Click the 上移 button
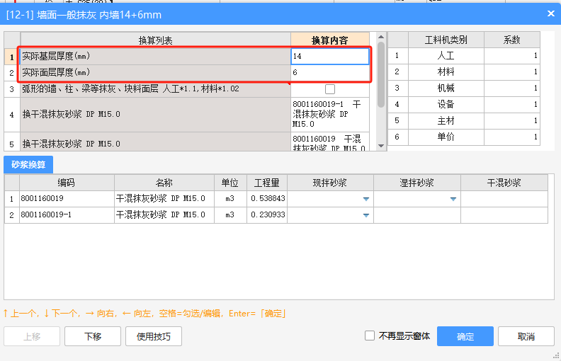 coord(32,336)
